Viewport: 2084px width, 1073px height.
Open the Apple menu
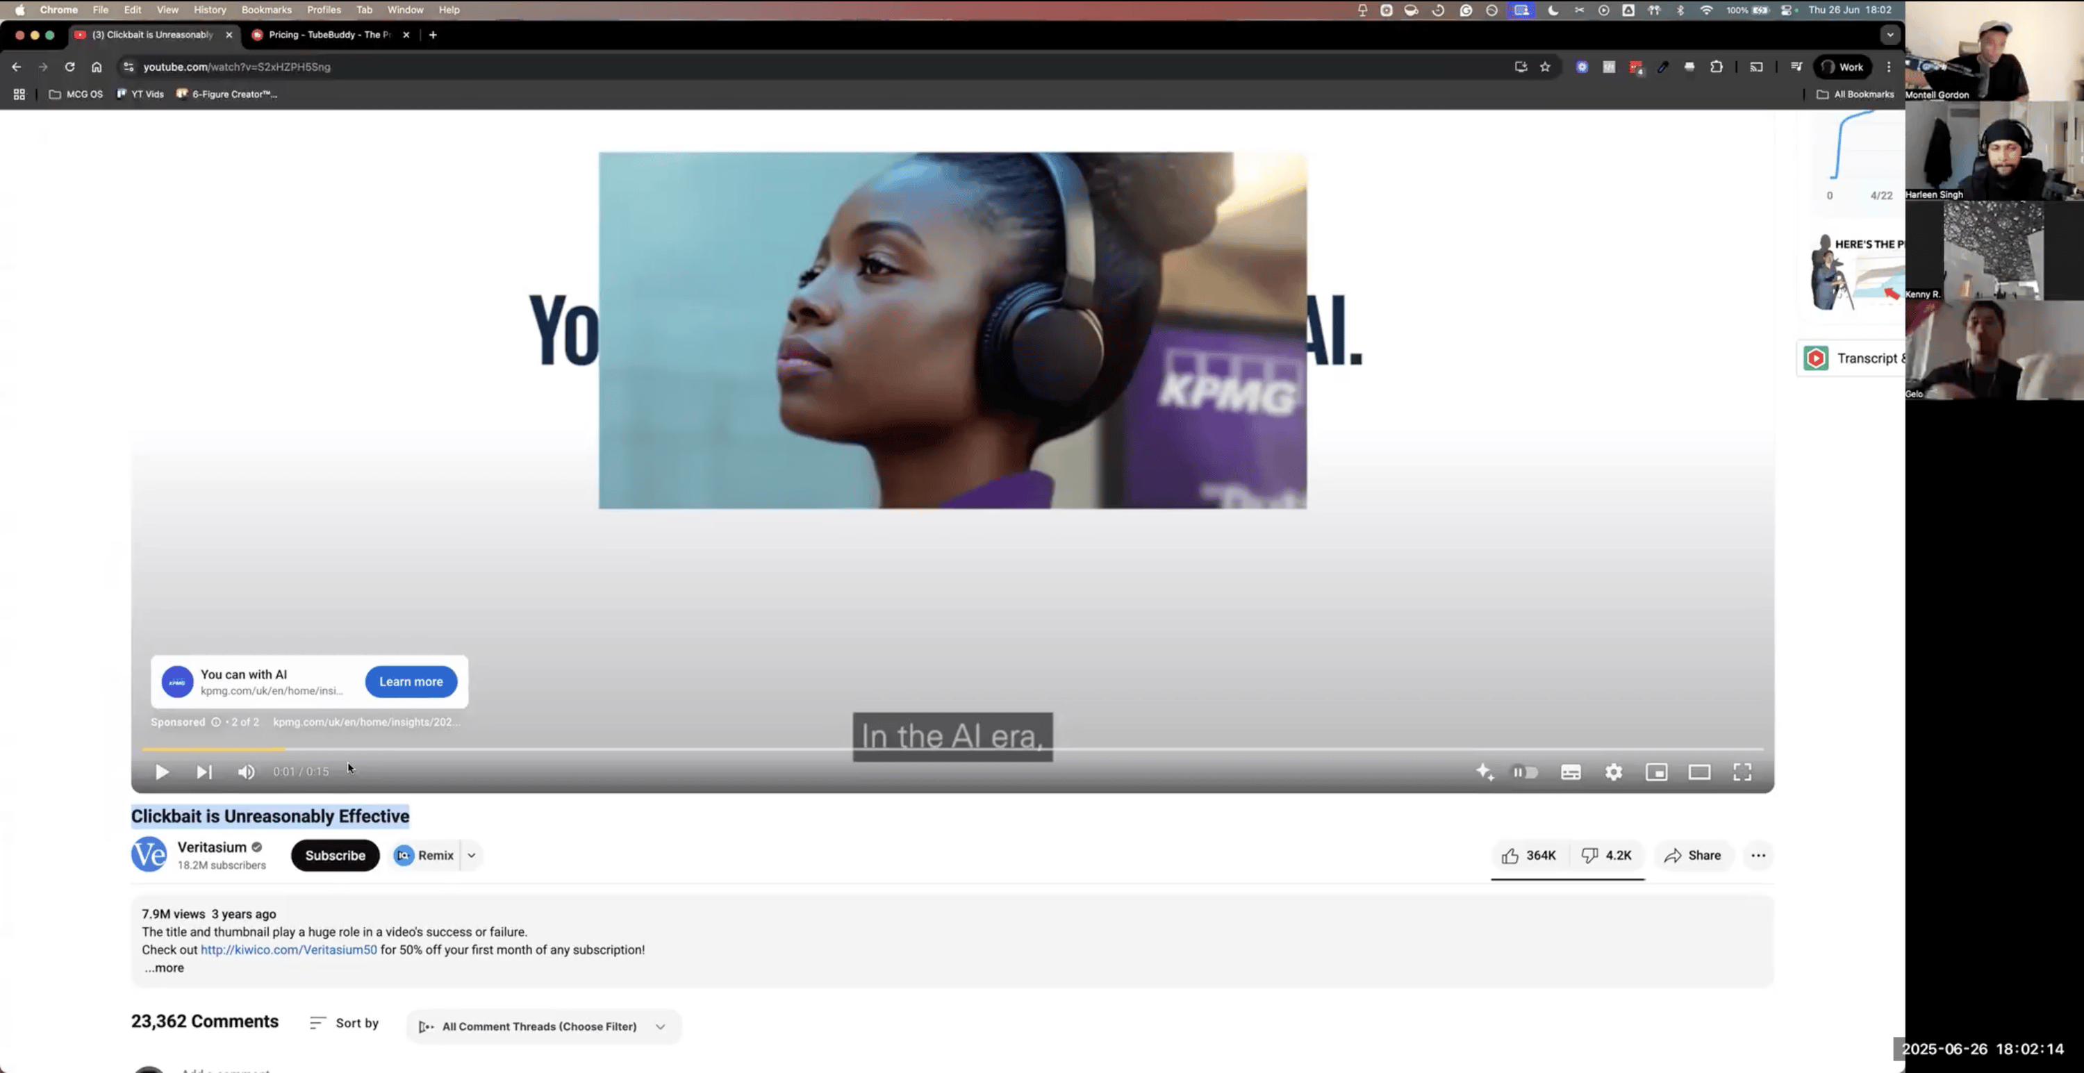(x=19, y=10)
